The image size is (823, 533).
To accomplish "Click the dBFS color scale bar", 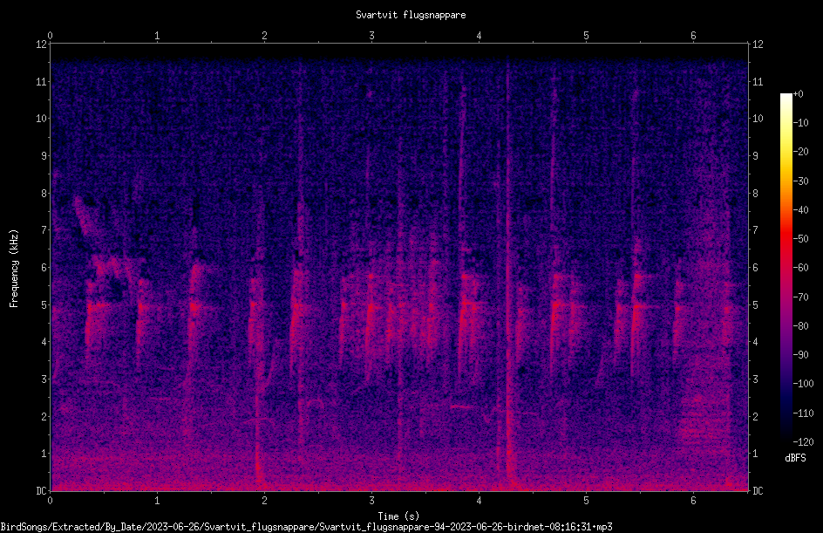I will [x=786, y=268].
